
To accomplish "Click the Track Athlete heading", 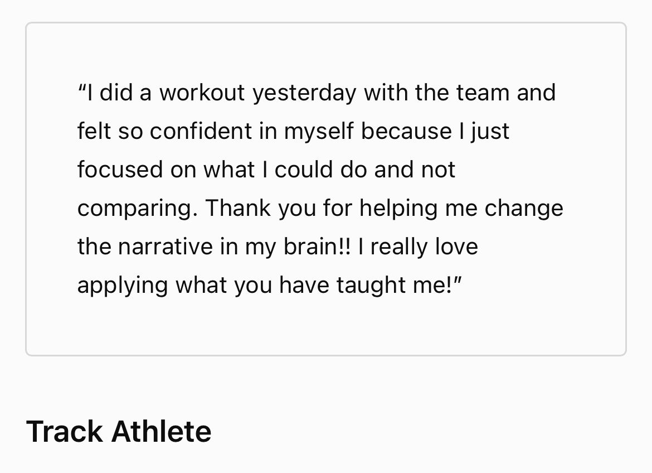I will coord(119,431).
